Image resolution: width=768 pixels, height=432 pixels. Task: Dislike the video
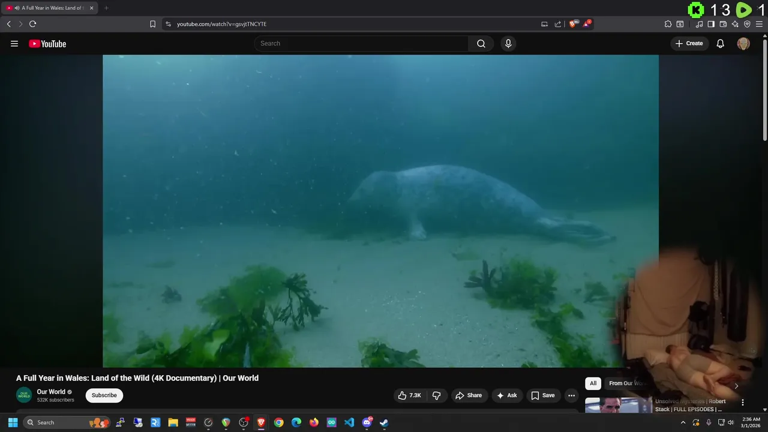coord(436,395)
